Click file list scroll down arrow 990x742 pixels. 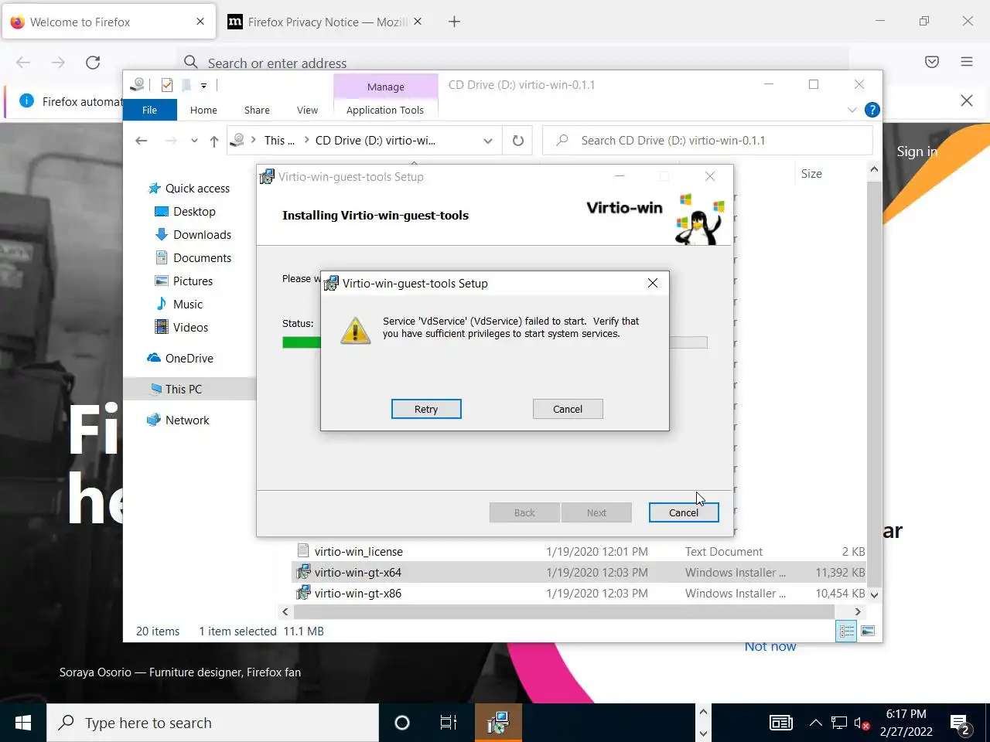click(874, 595)
